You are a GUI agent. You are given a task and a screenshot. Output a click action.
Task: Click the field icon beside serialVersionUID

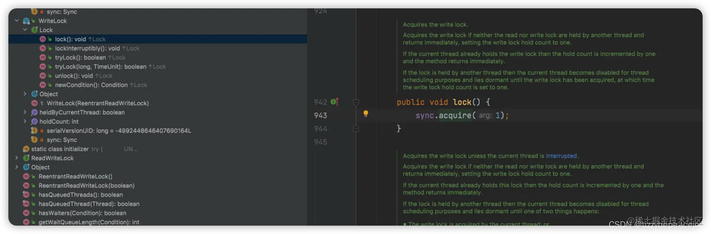click(34, 131)
